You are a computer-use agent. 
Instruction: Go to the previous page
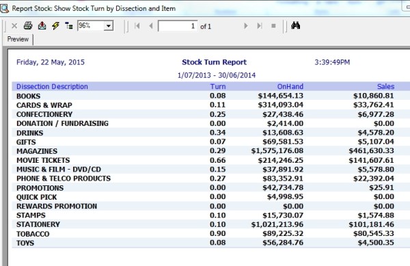[151, 26]
